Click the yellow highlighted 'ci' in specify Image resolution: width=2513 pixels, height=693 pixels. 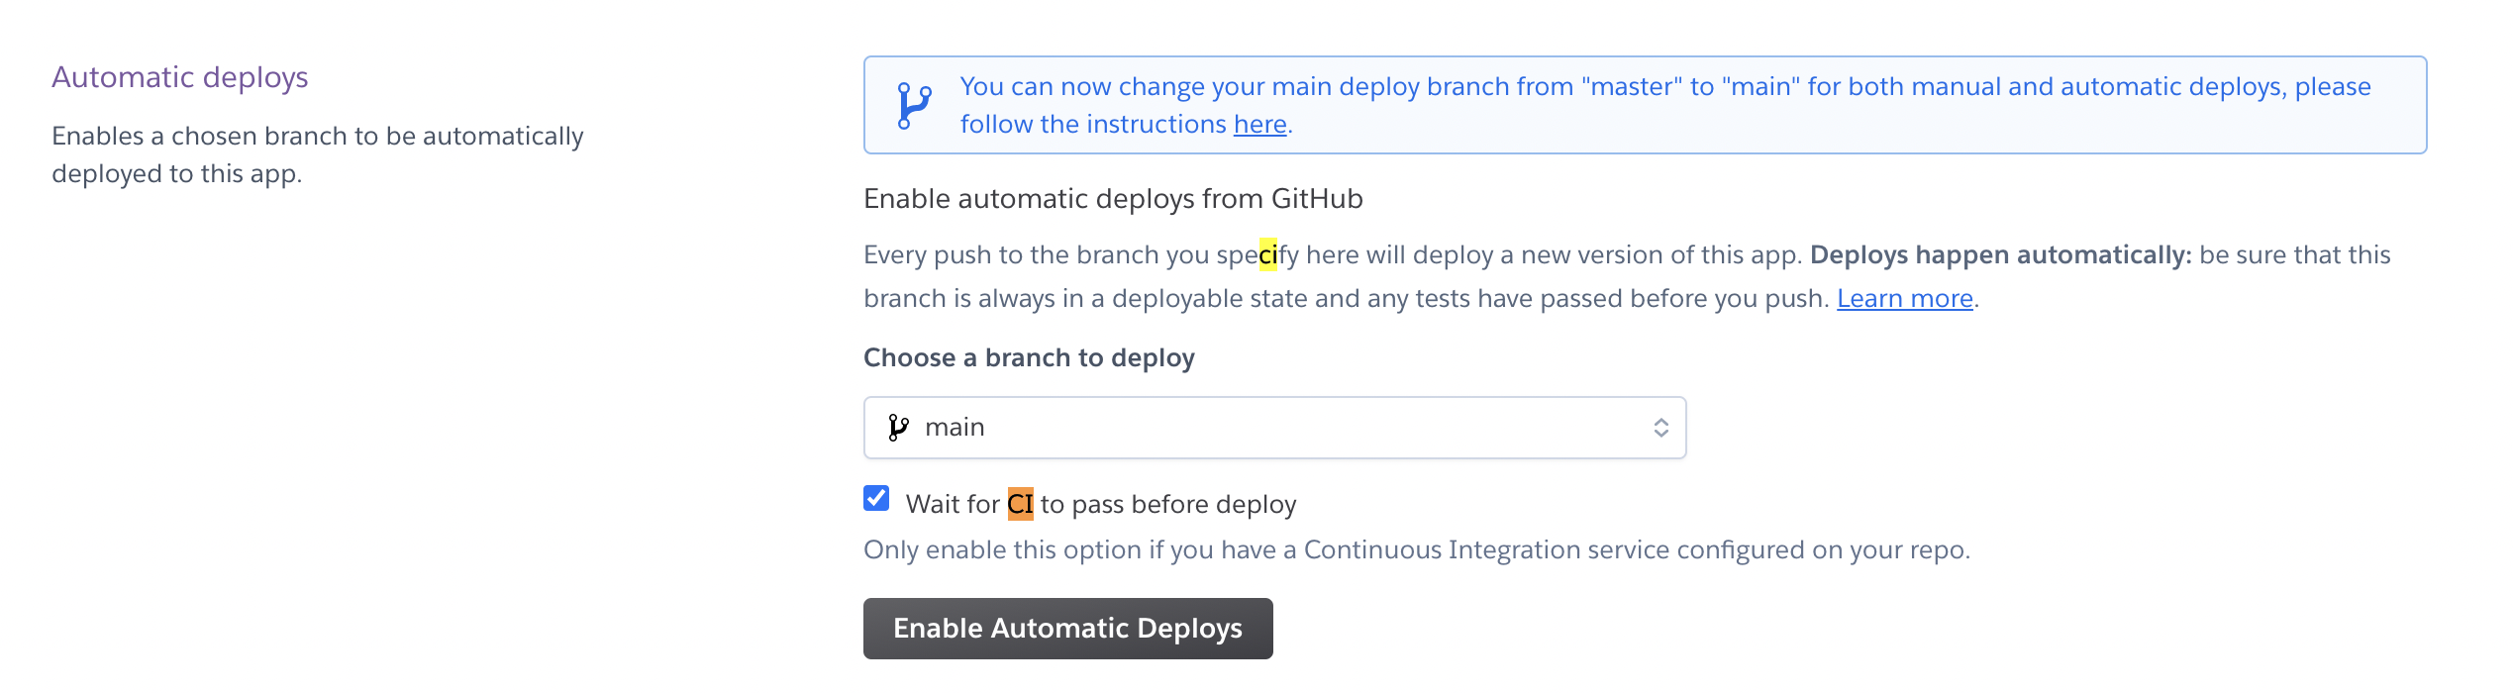(1267, 255)
